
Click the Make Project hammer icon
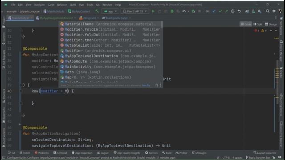[97, 11]
